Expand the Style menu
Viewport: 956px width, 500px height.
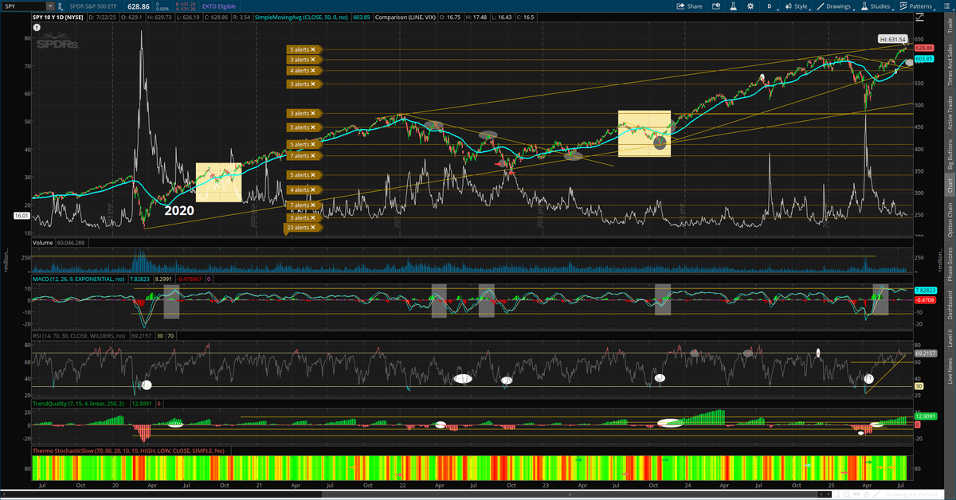click(798, 6)
